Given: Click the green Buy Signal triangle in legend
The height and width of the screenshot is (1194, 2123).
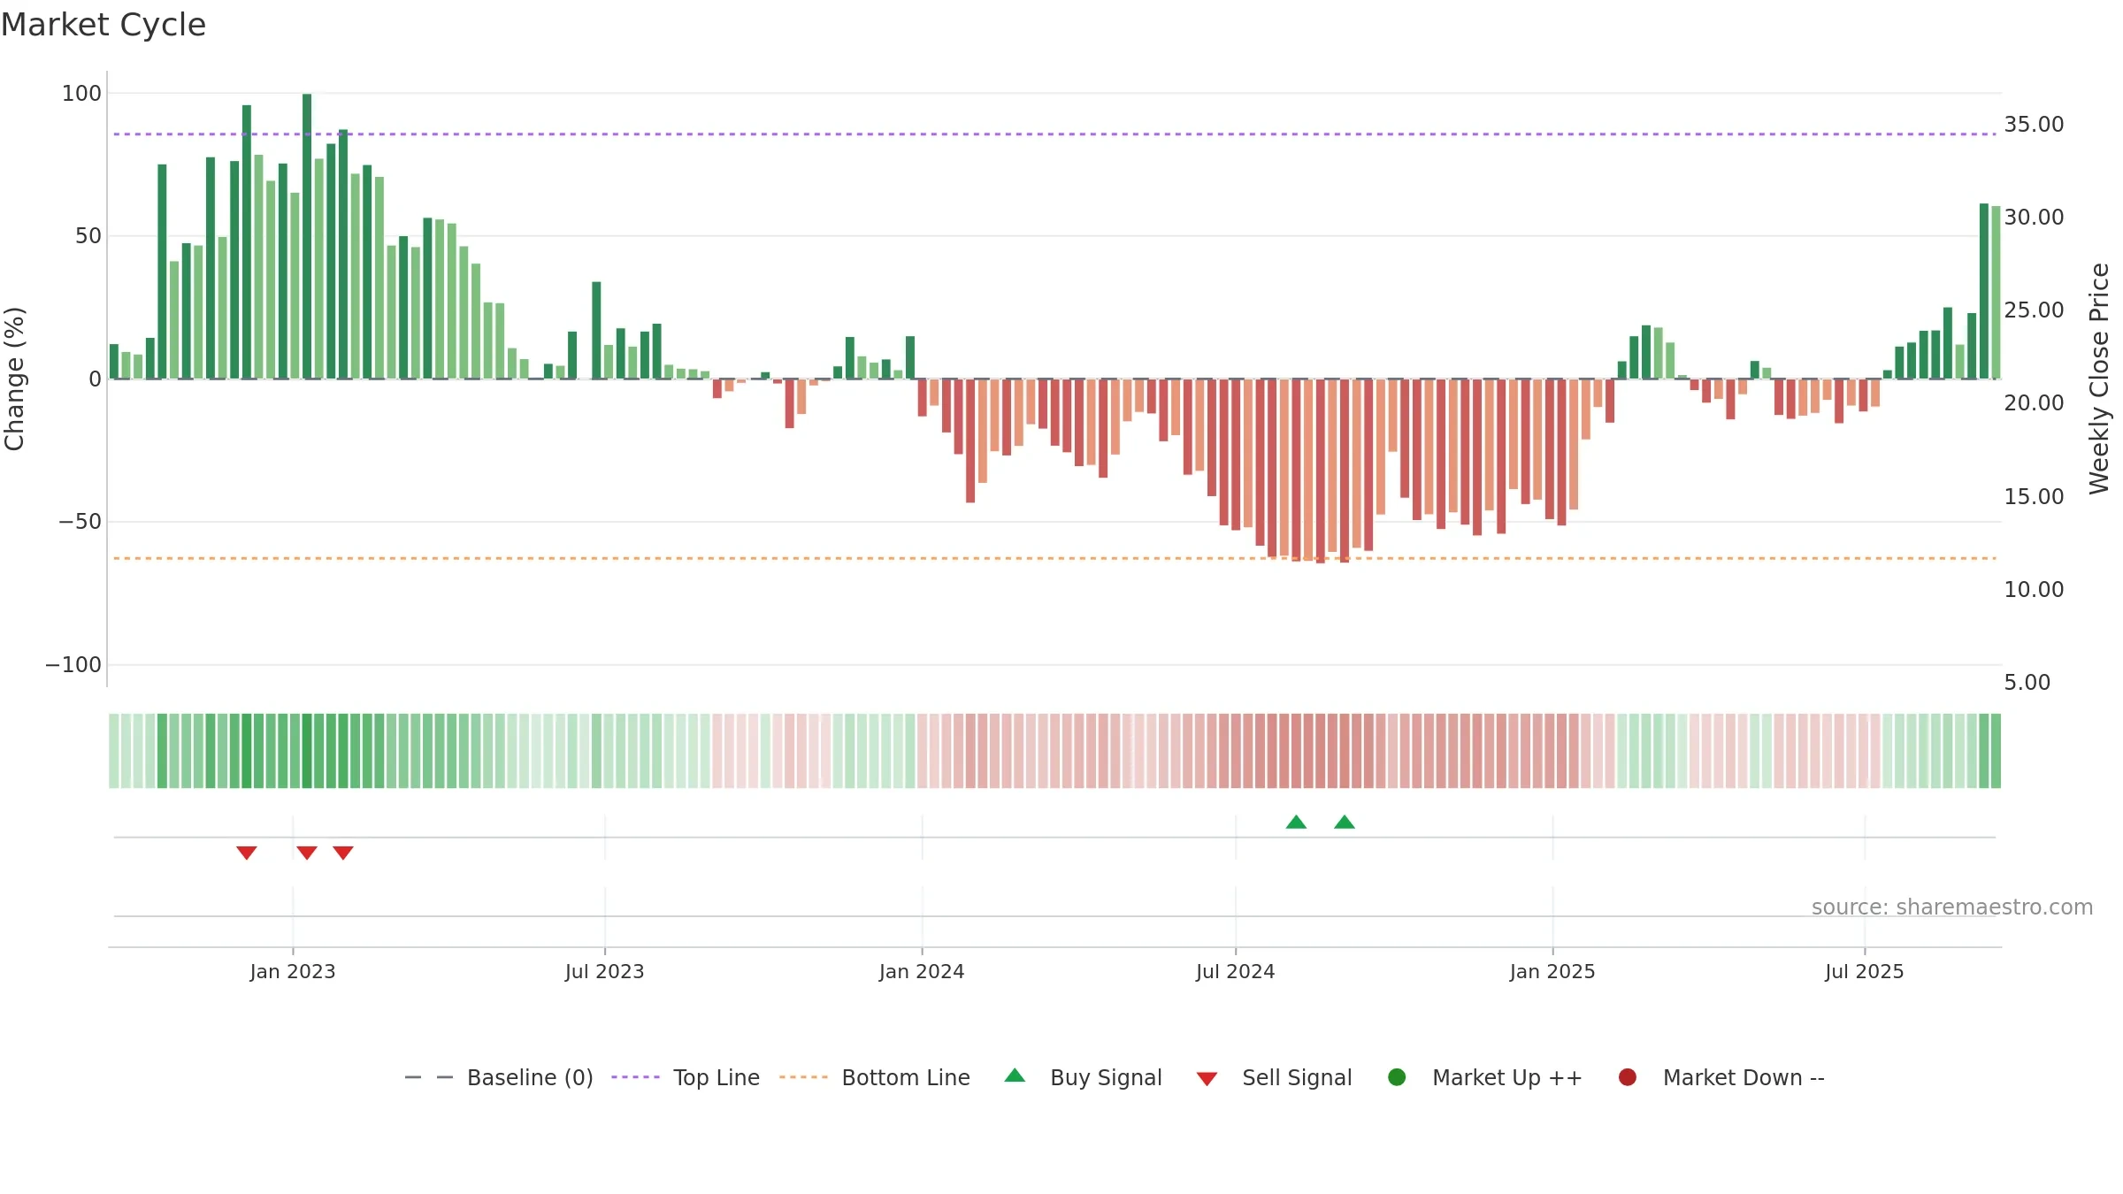Looking at the screenshot, I should point(1015,1075).
